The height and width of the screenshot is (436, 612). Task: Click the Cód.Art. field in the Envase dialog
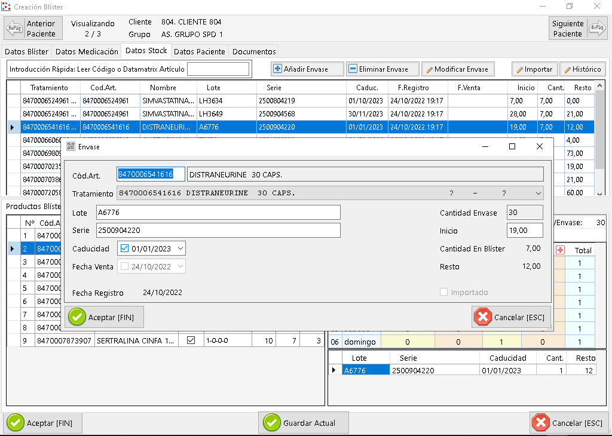tap(151, 174)
